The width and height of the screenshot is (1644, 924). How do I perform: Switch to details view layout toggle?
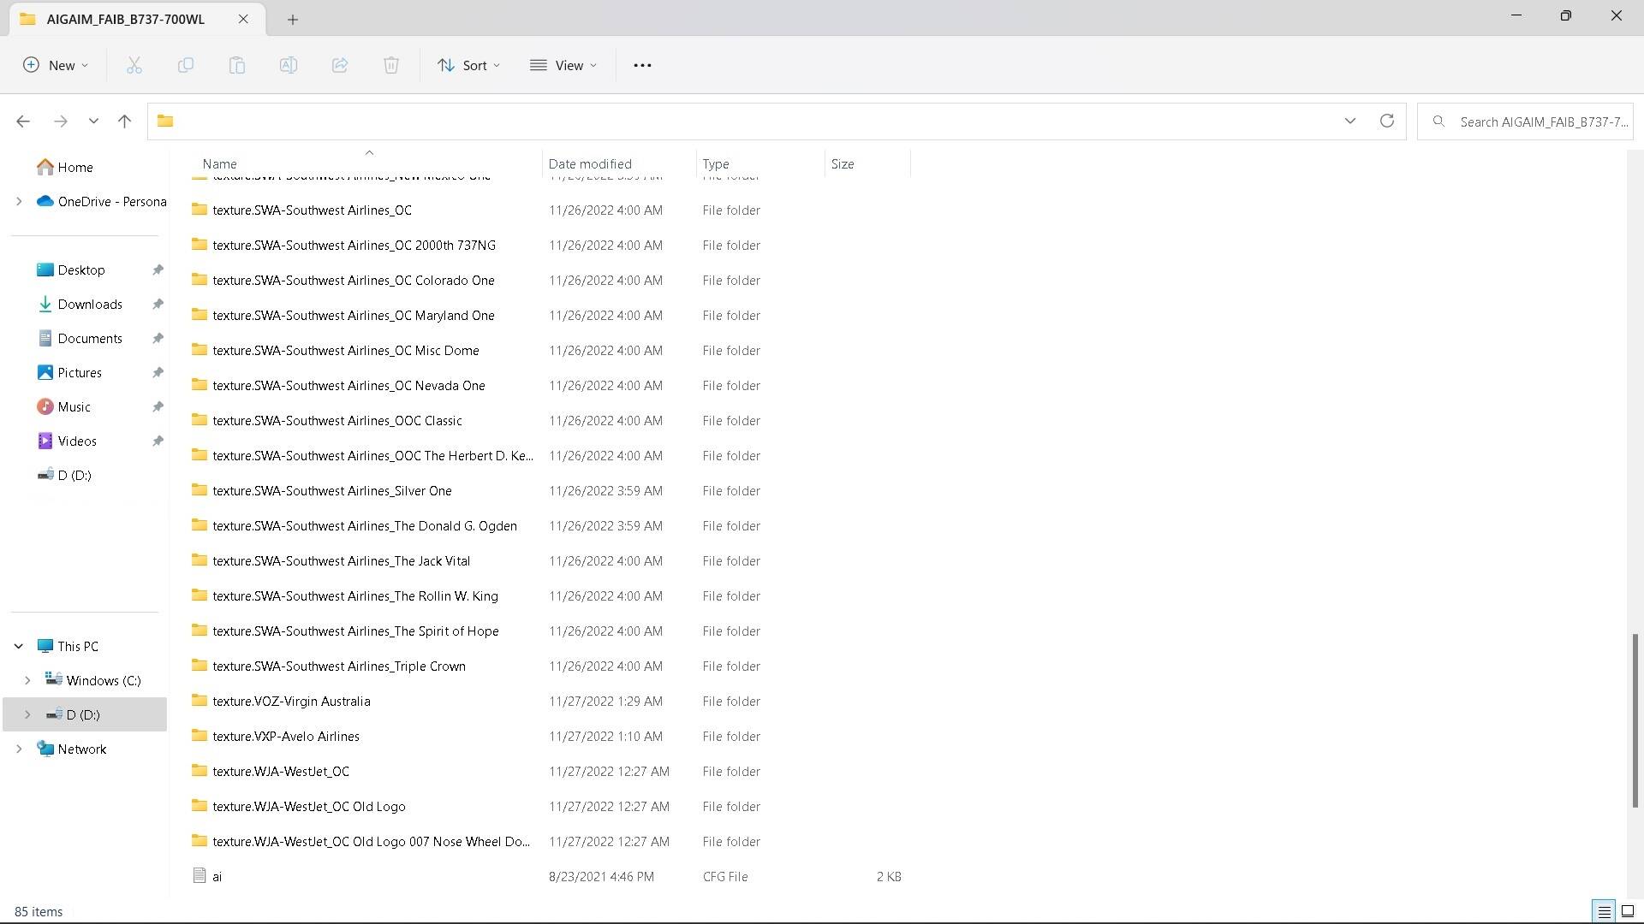[x=1604, y=911]
